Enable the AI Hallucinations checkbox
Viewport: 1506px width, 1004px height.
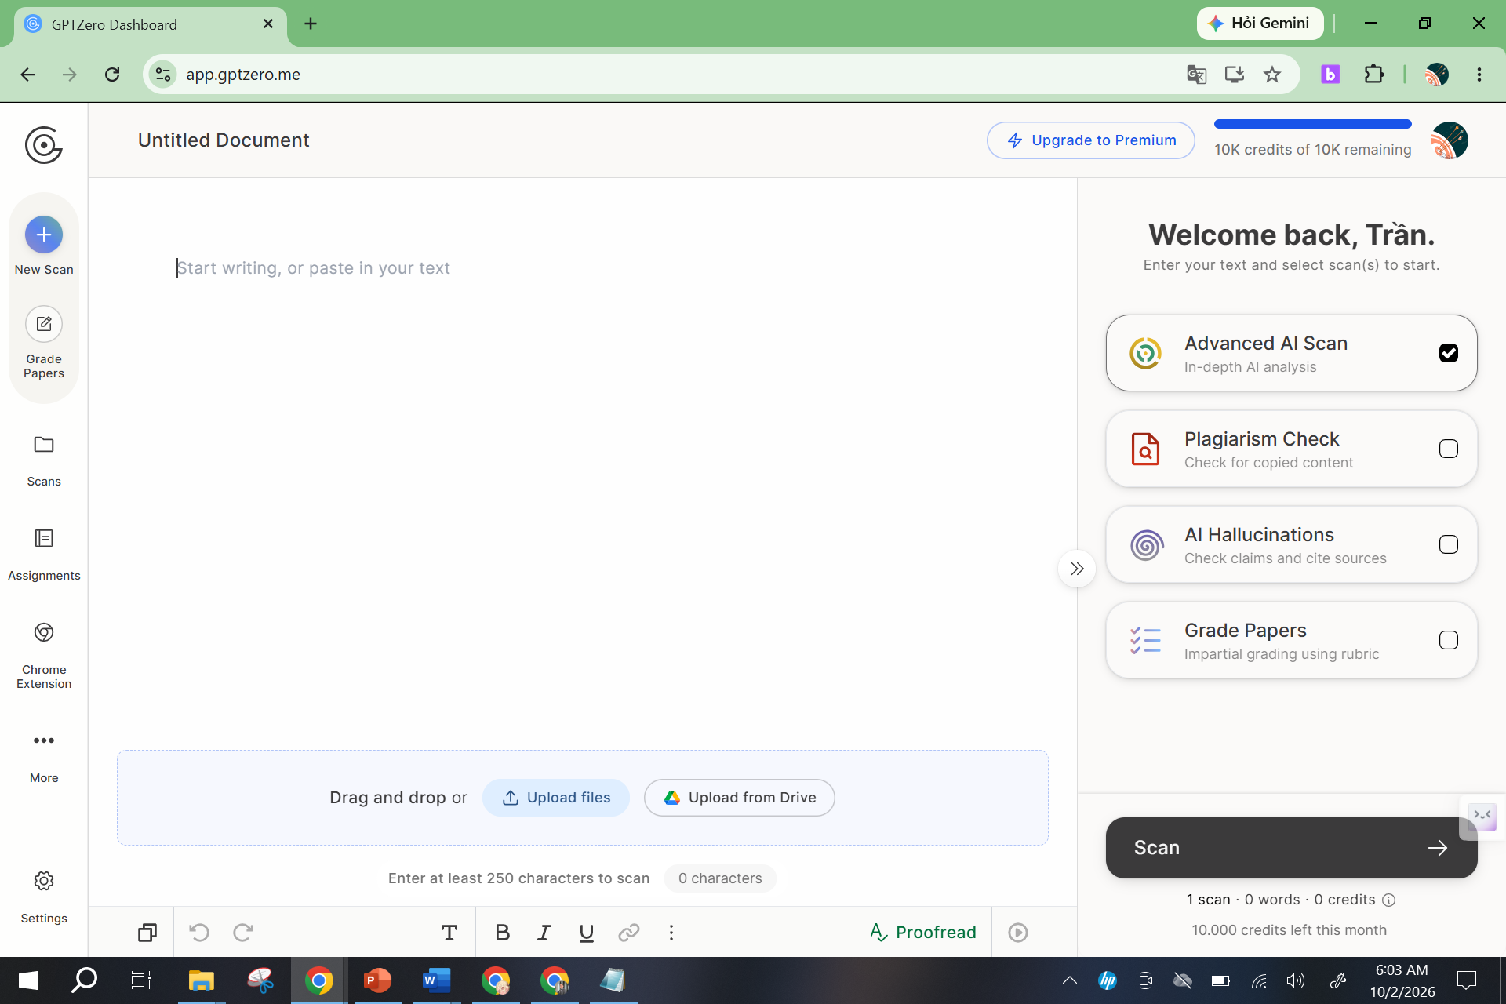(1448, 544)
